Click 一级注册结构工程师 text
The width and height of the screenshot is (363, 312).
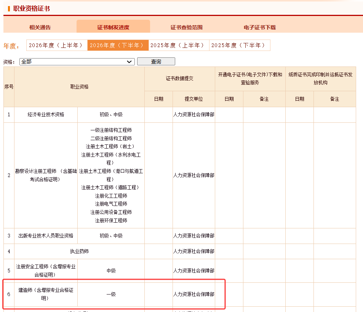point(111,130)
